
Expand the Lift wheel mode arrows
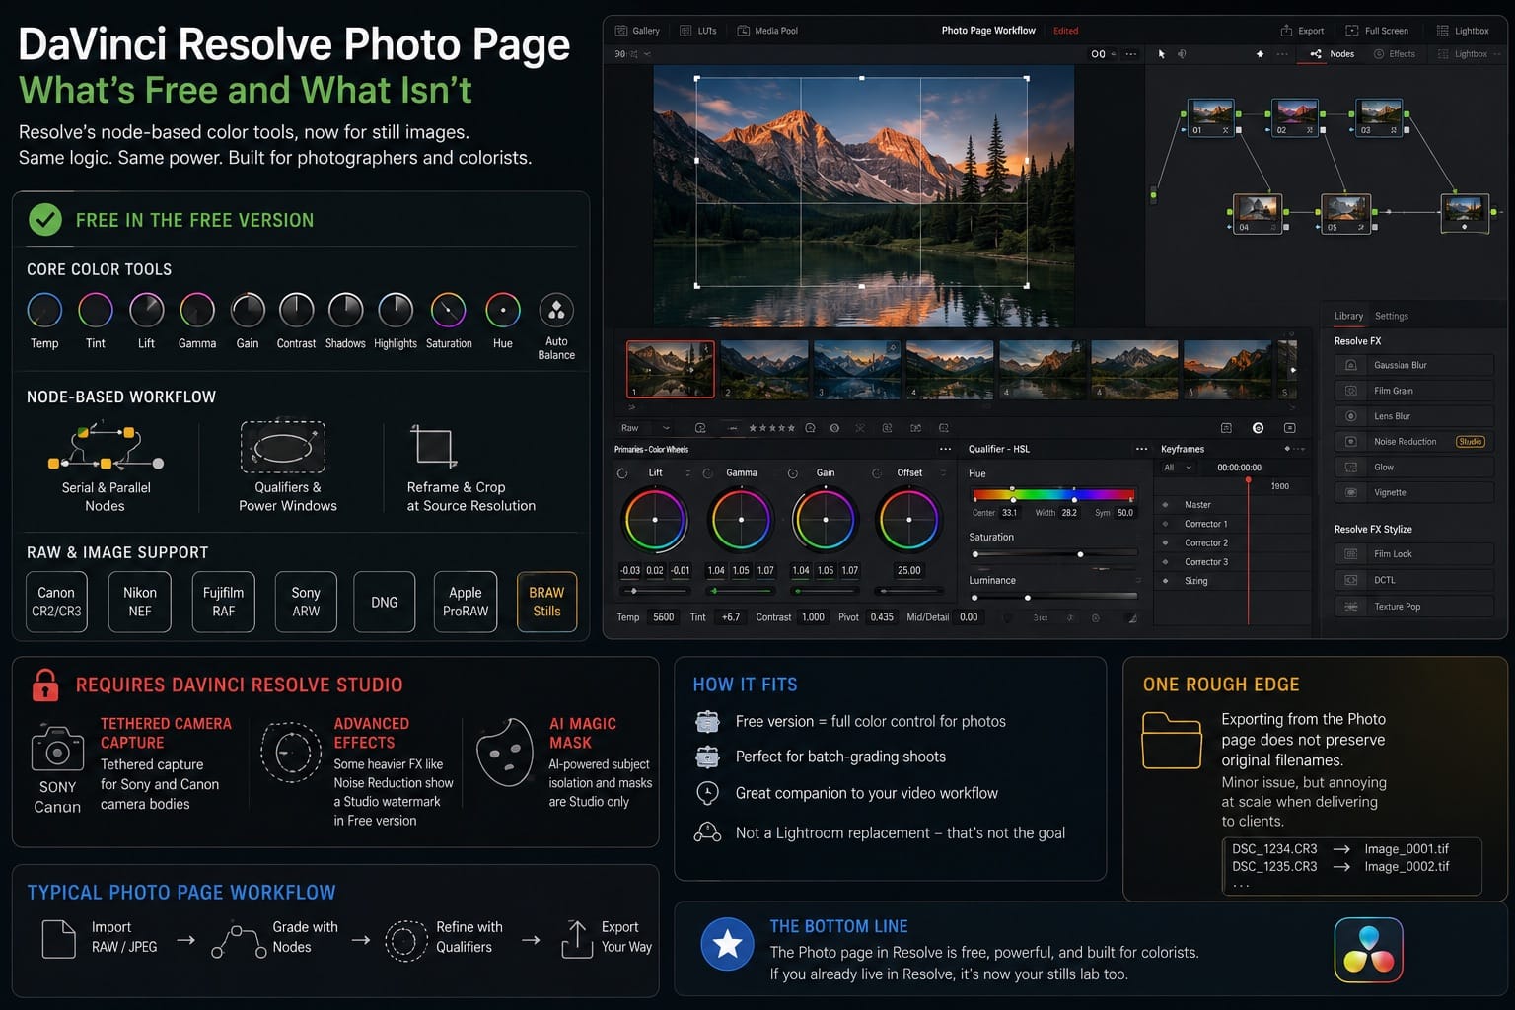coord(687,473)
